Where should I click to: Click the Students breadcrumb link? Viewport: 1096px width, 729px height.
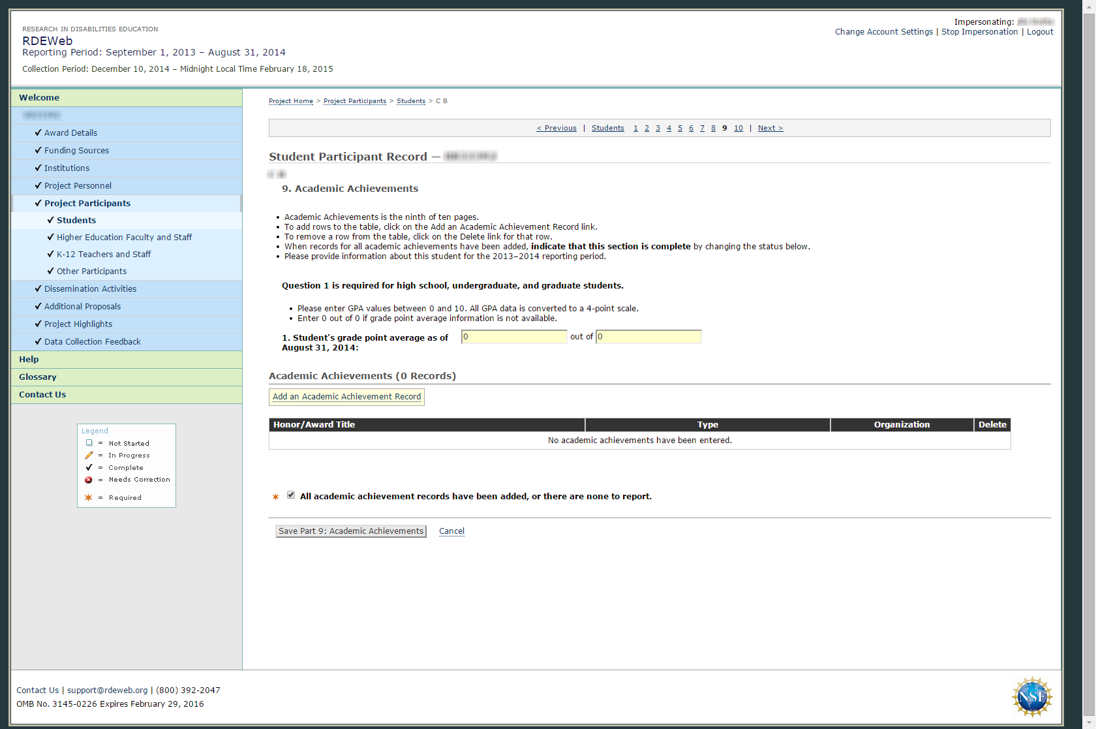[x=411, y=101]
